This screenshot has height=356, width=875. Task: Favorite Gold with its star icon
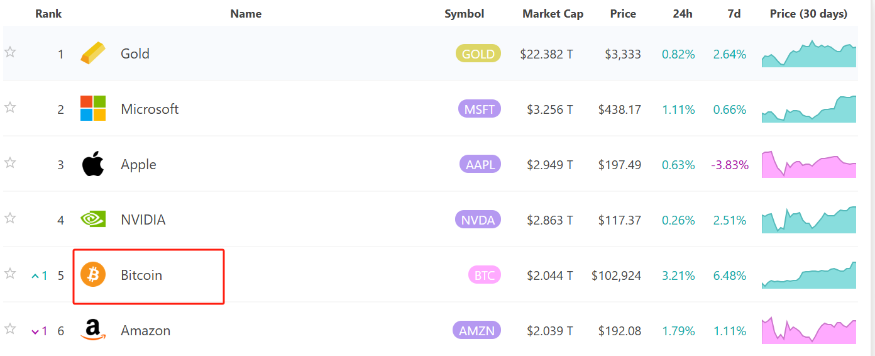[10, 52]
